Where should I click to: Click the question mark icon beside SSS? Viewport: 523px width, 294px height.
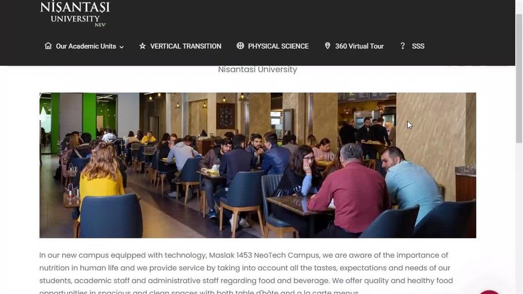[x=402, y=46]
